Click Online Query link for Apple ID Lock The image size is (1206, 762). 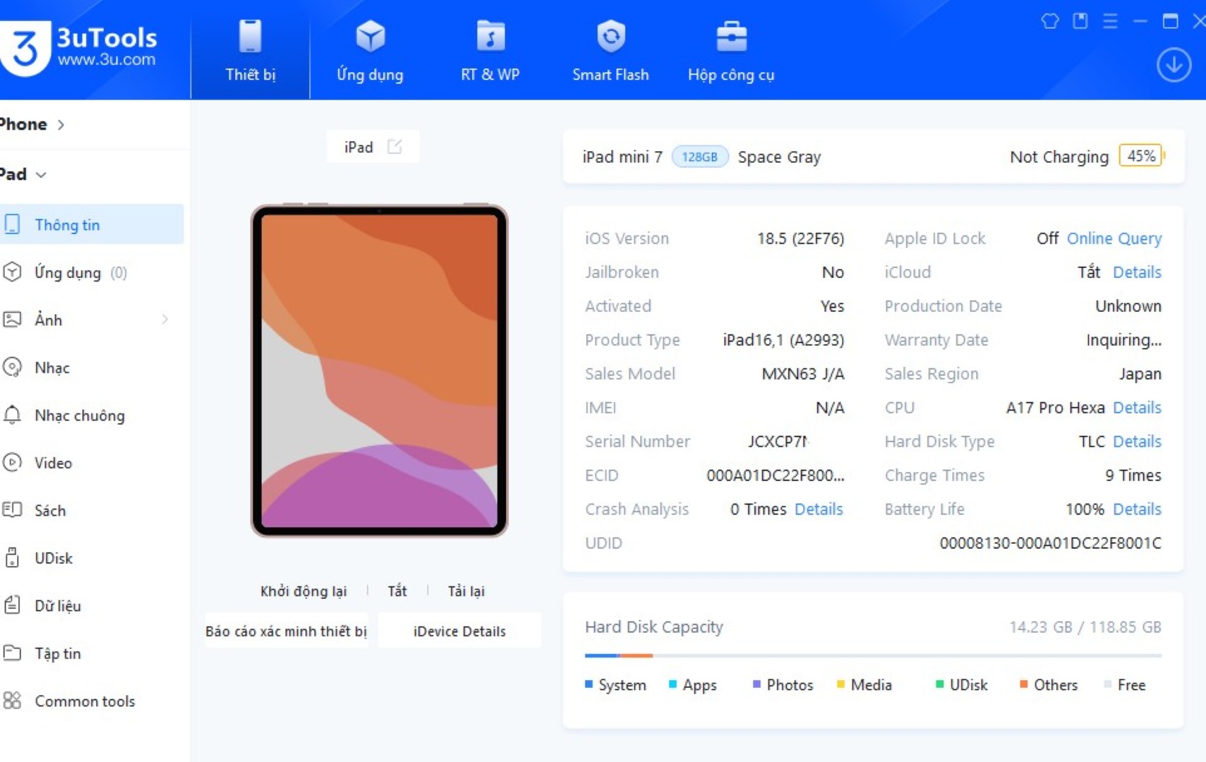1114,238
